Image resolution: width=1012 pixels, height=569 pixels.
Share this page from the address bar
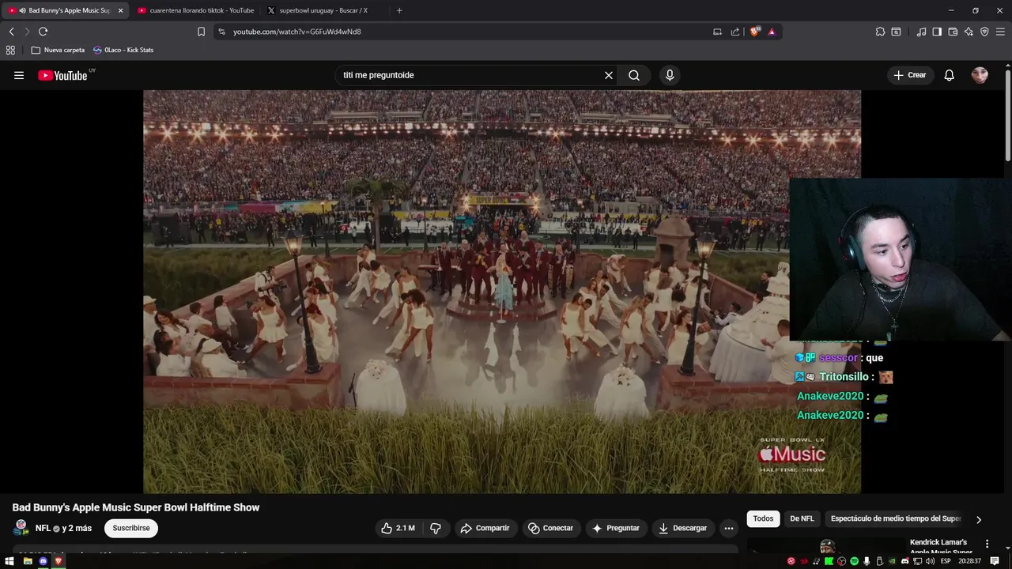[735, 32]
